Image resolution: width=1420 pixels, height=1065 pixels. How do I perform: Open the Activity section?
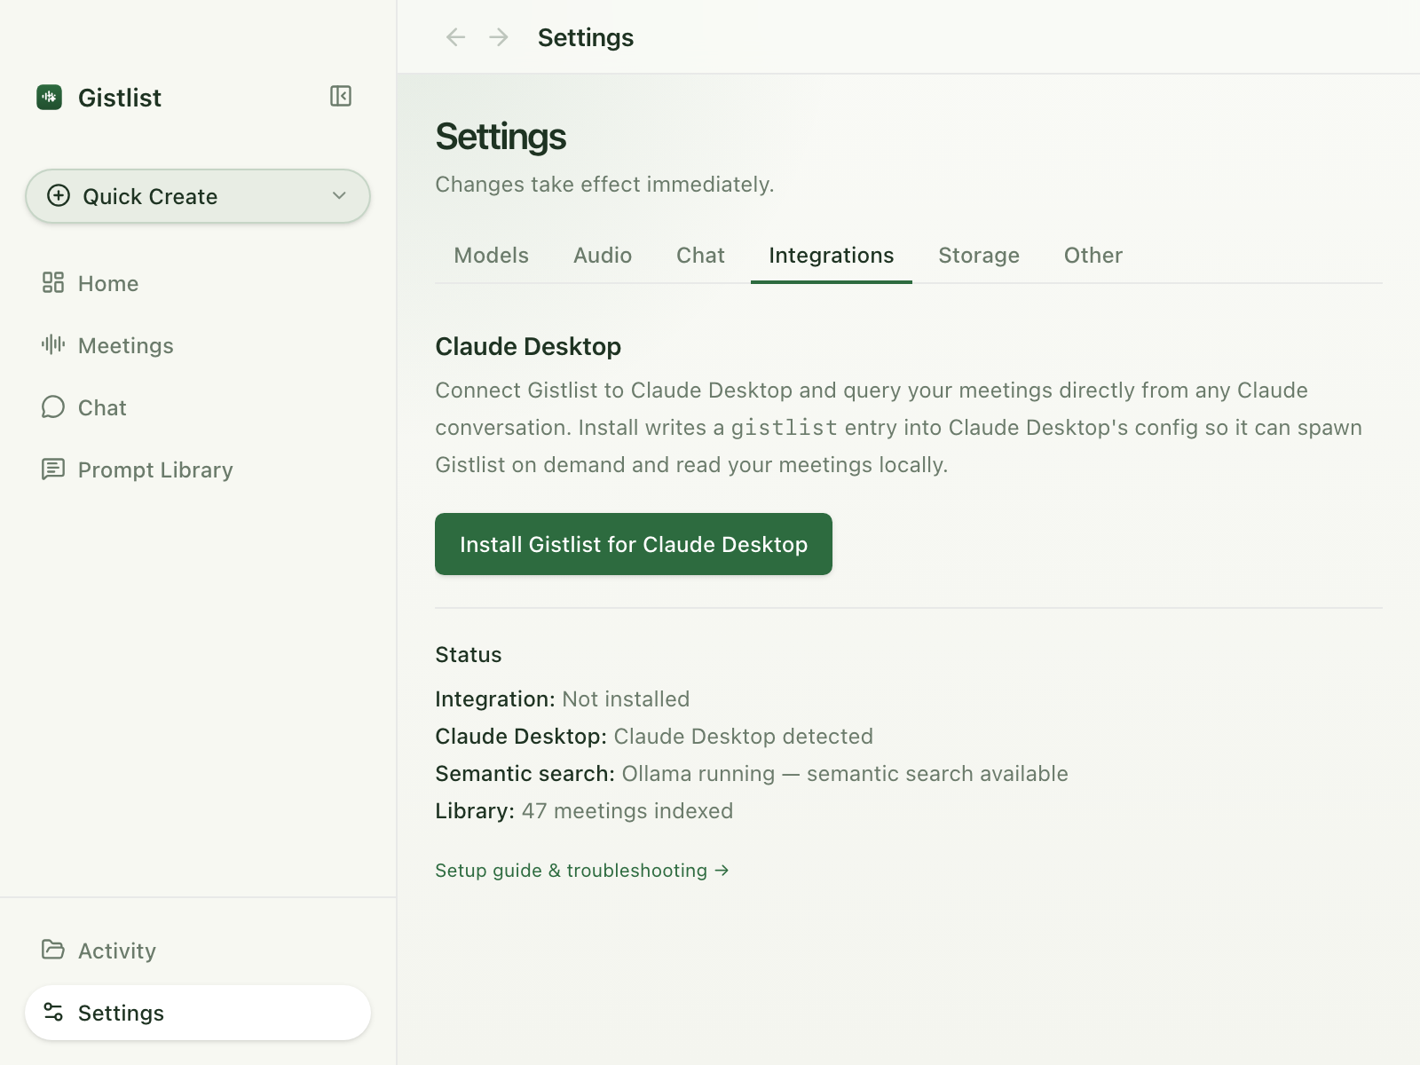(x=198, y=951)
